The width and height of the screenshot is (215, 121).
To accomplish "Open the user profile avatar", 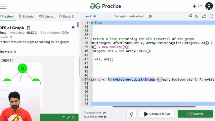I will pyautogui.click(x=209, y=6).
